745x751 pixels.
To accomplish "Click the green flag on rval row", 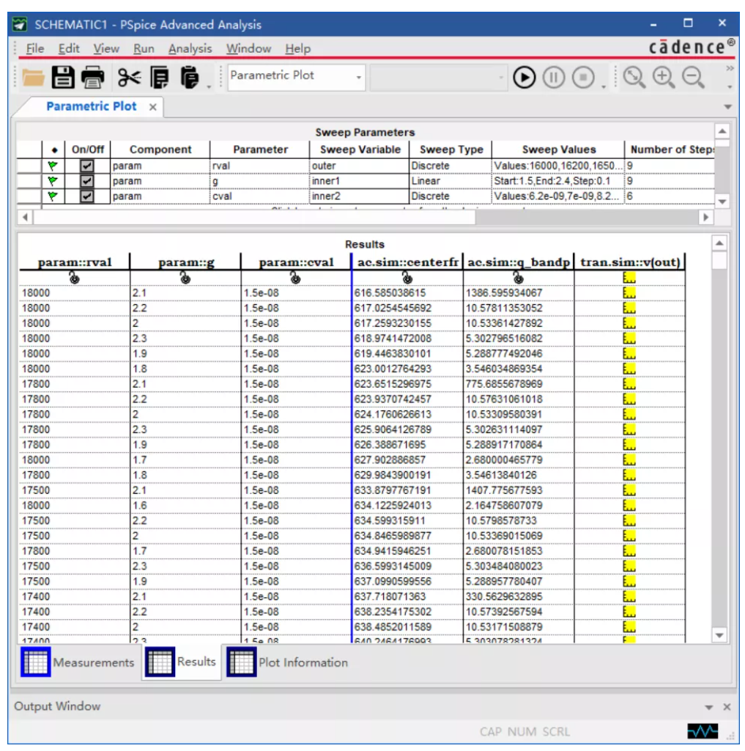I will tap(53, 166).
